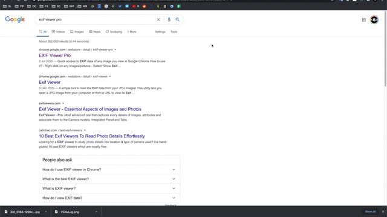The height and width of the screenshot is (217, 387).
Task: Open search Tools
Action: pos(174,32)
